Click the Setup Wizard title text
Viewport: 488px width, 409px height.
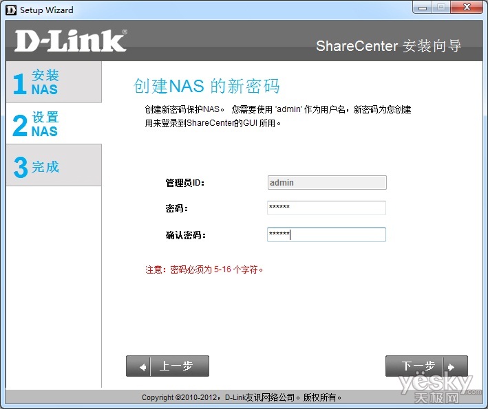pos(47,10)
